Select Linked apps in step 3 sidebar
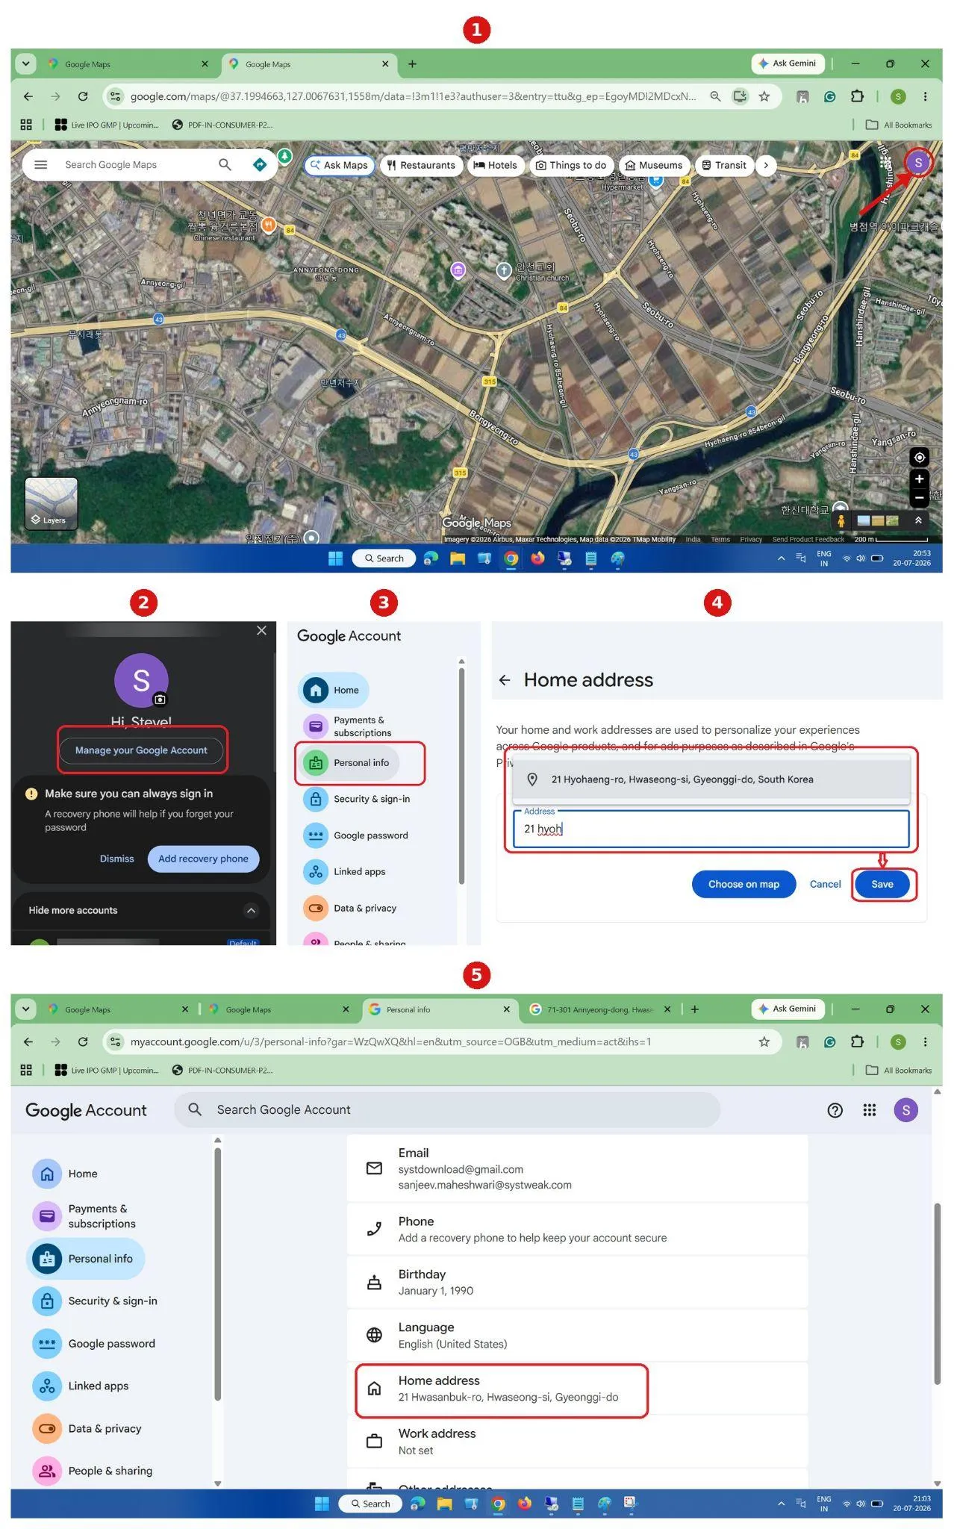 [x=346, y=871]
